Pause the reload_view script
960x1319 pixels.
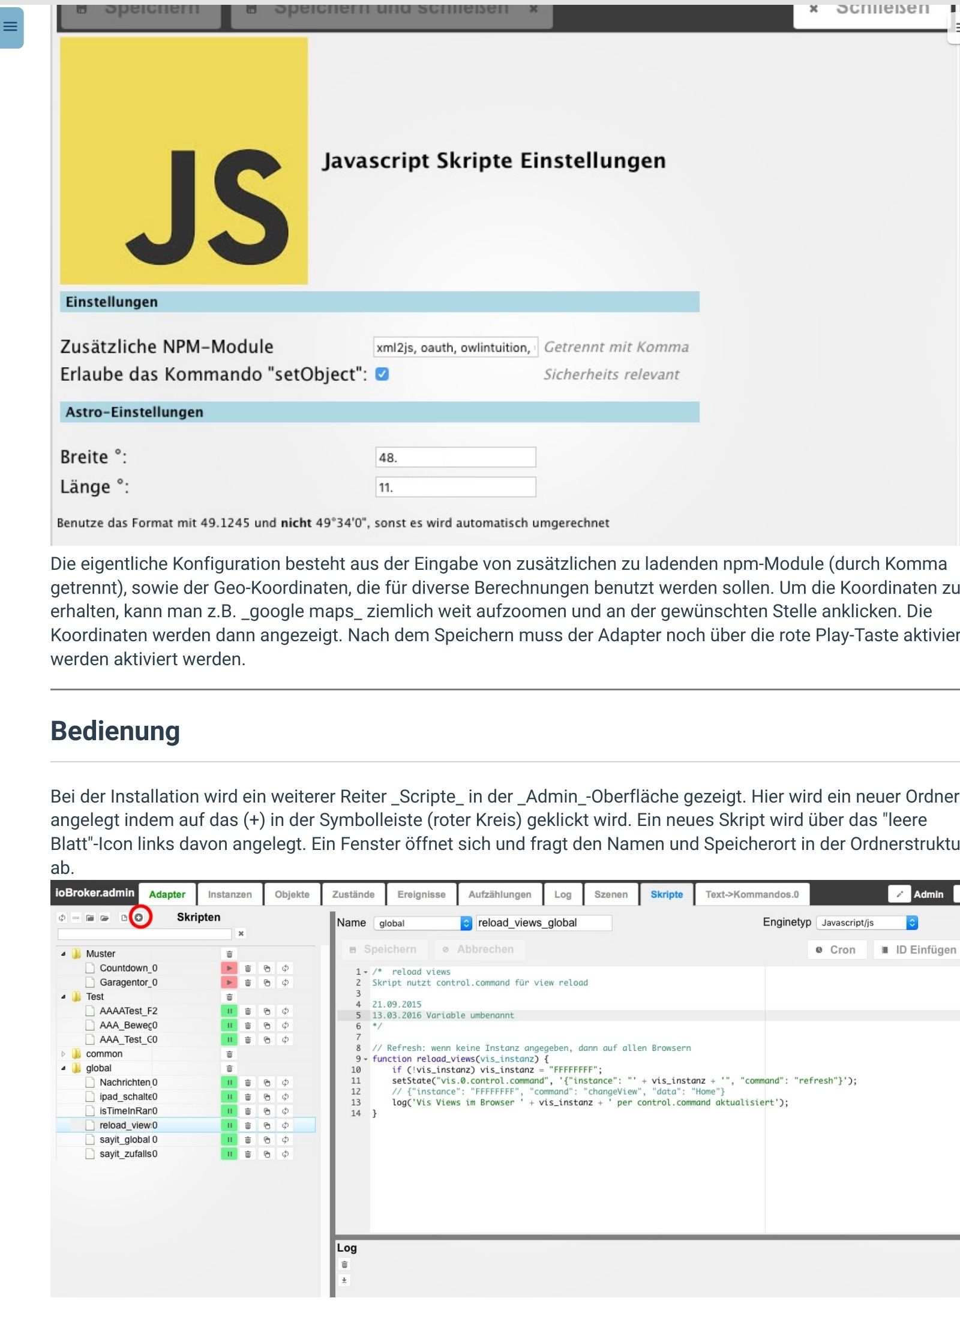click(x=229, y=1126)
